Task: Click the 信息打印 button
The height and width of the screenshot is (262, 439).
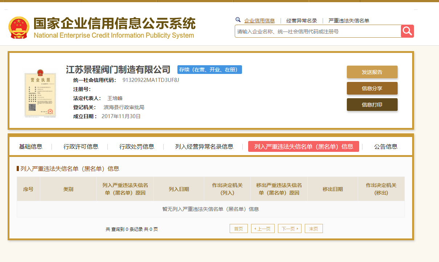Action: point(372,104)
